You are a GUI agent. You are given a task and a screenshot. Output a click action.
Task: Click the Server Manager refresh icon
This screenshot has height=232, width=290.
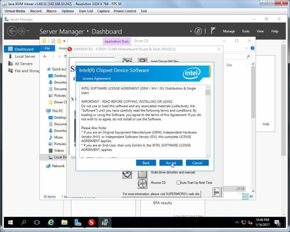click(x=198, y=31)
